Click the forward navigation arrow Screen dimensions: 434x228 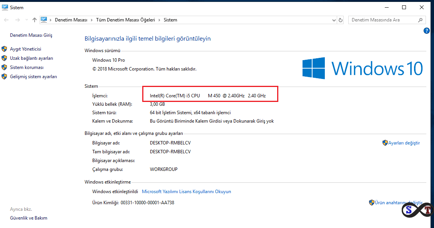pos(17,20)
